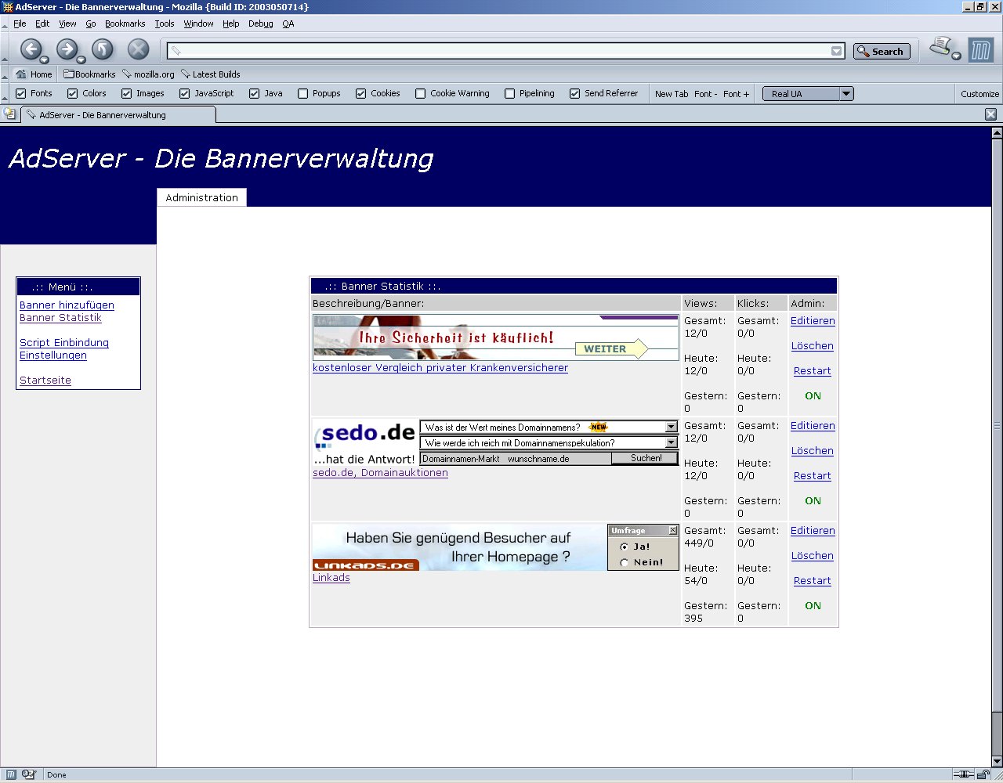
Task: Toggle the Images checkbox
Action: pyautogui.click(x=127, y=93)
